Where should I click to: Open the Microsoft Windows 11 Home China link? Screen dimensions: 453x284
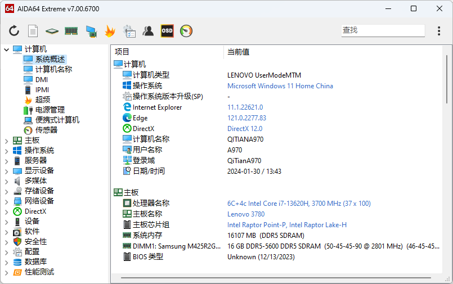pos(280,86)
